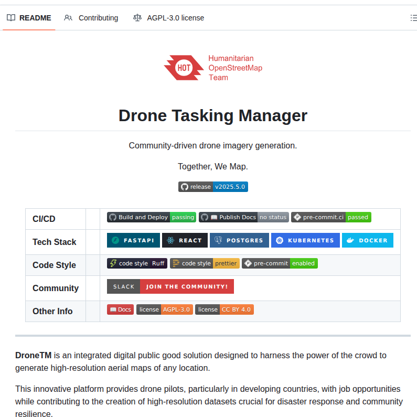Join the community via Slack badge

tap(170, 286)
